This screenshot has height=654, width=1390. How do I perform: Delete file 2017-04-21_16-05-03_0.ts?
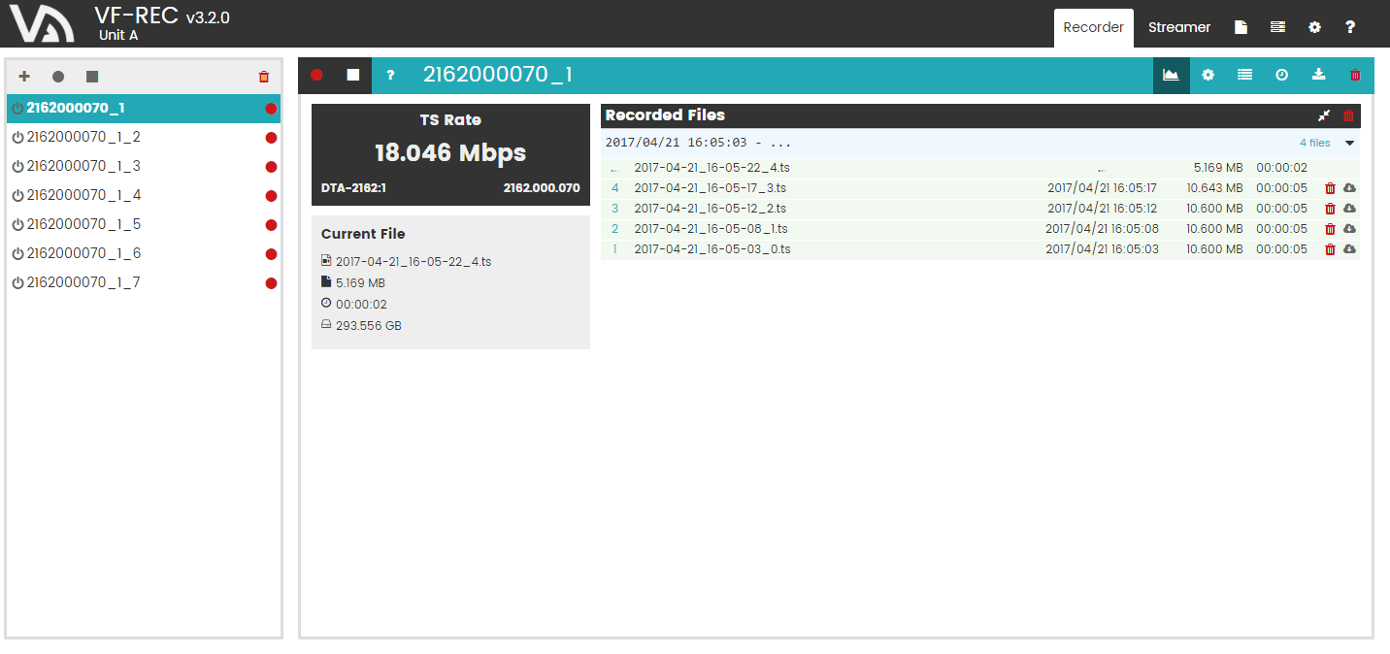(x=1330, y=249)
